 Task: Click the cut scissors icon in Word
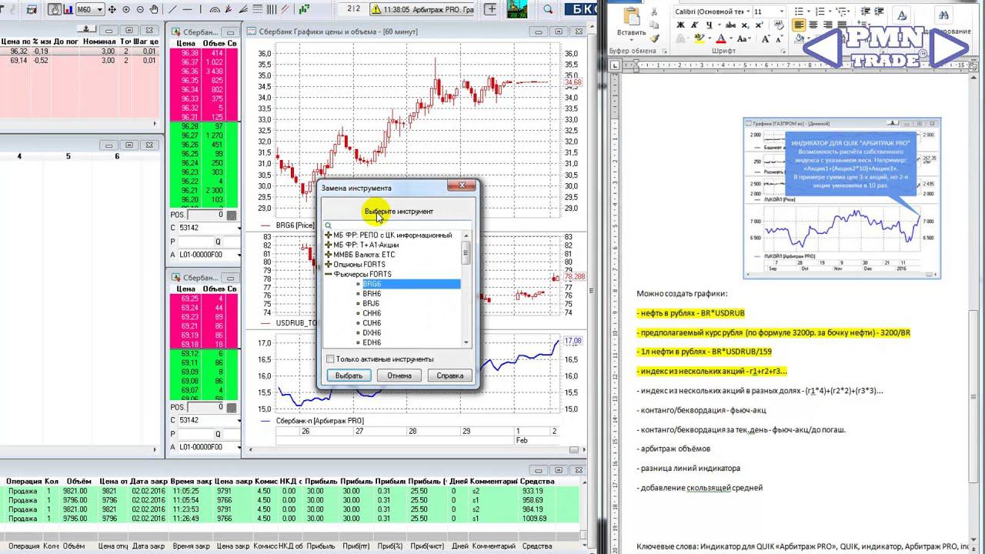(x=656, y=11)
